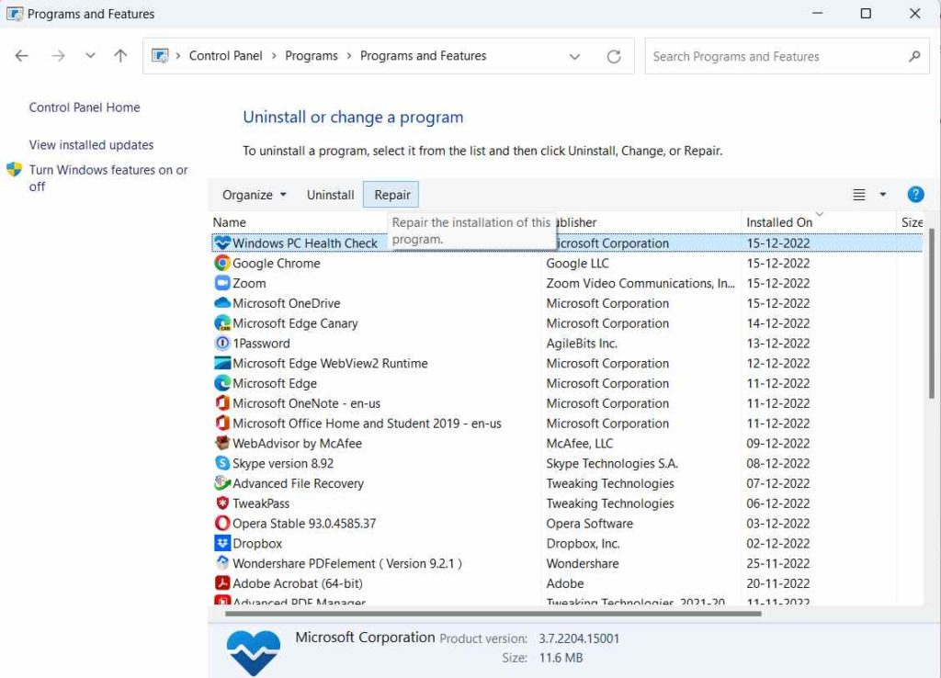
Task: Select Opera Stable 93.0.4585.37 entry
Action: pyautogui.click(x=304, y=524)
